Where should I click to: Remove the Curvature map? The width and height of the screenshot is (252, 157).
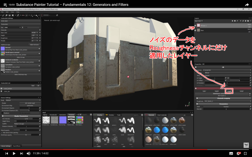point(39,66)
